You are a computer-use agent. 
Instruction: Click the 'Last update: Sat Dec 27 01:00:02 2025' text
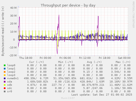click(x=102, y=95)
